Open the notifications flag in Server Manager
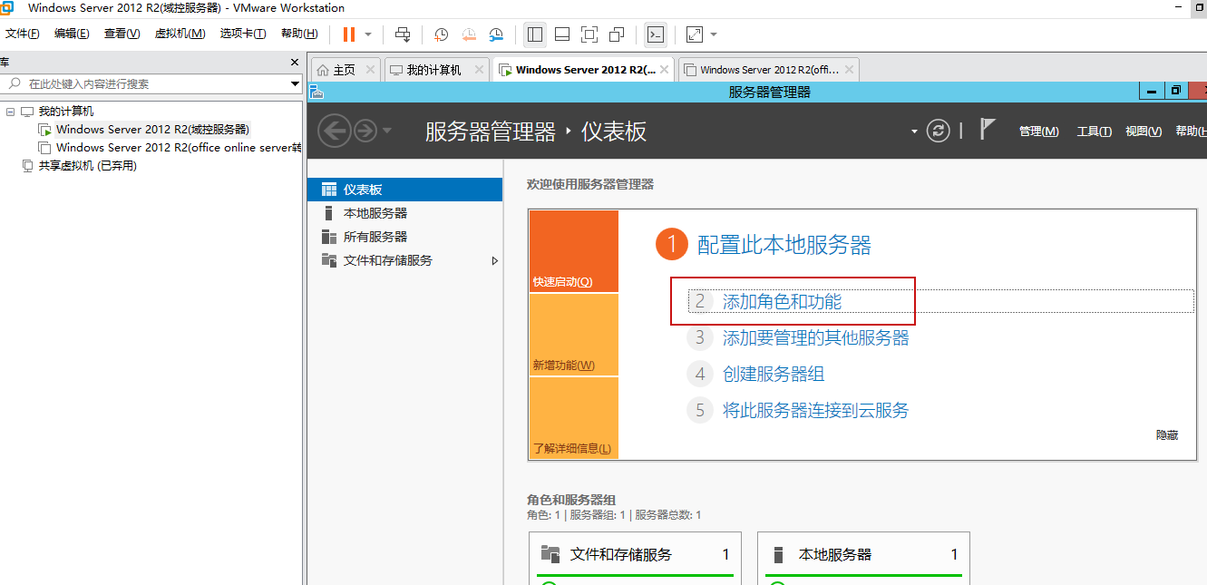 click(x=988, y=129)
